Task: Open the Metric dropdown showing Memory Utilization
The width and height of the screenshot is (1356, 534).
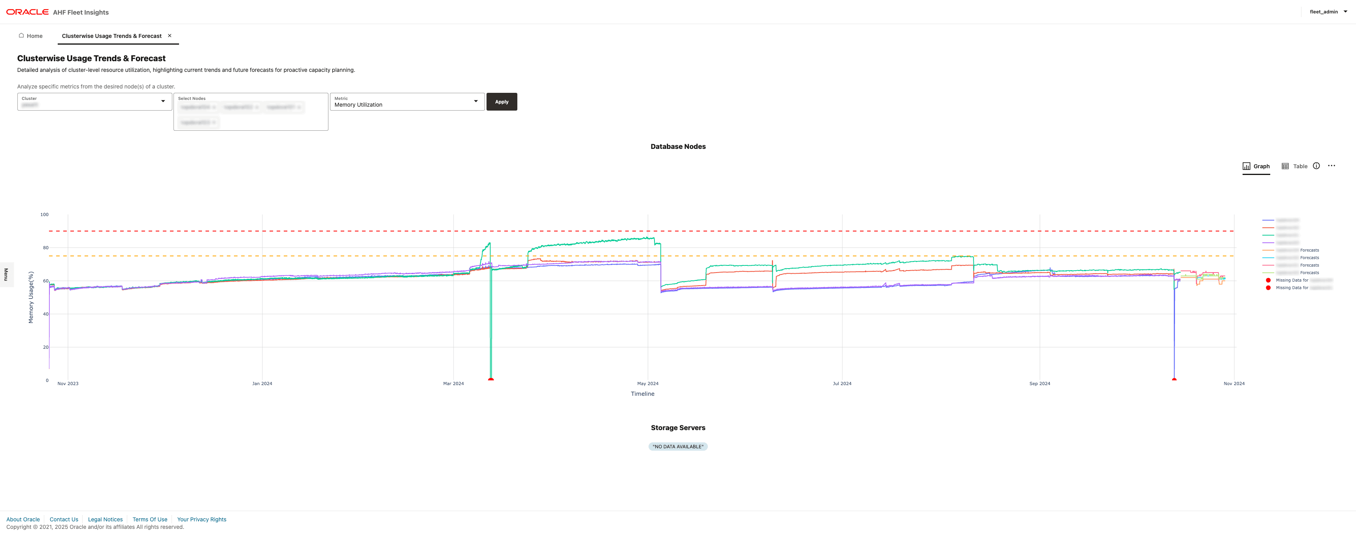Action: [475, 101]
